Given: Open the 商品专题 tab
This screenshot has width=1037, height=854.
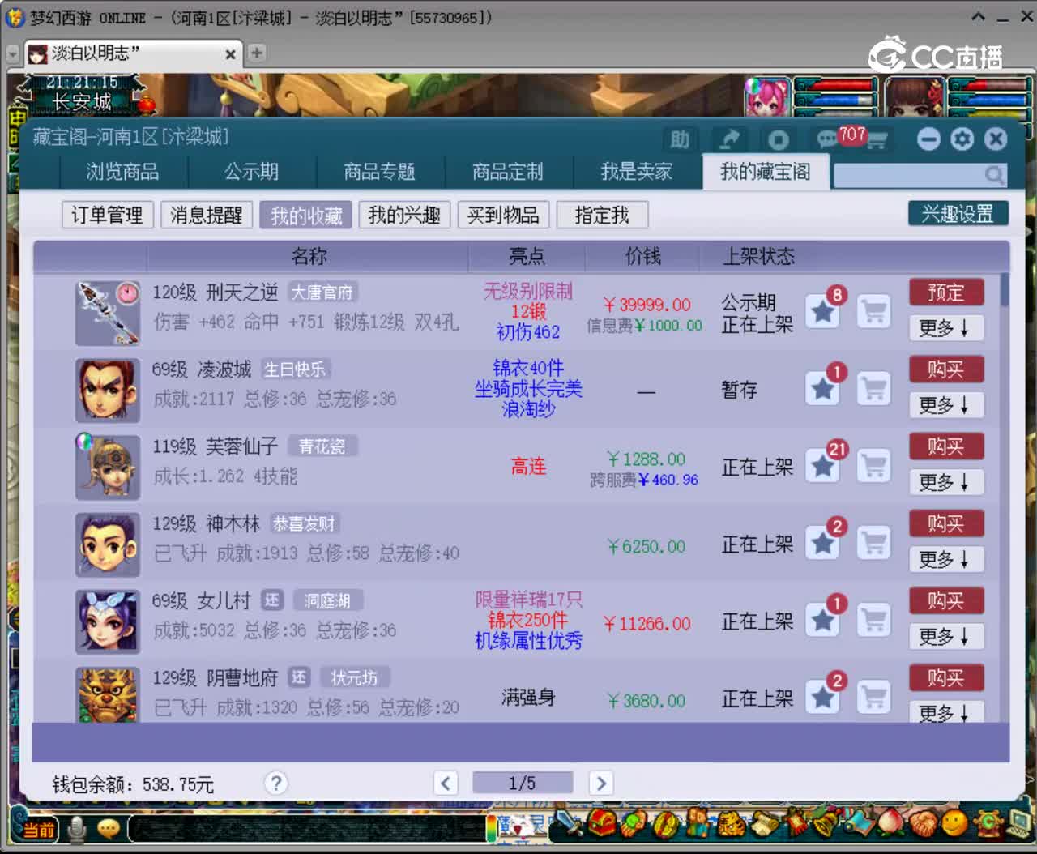Looking at the screenshot, I should pos(380,172).
